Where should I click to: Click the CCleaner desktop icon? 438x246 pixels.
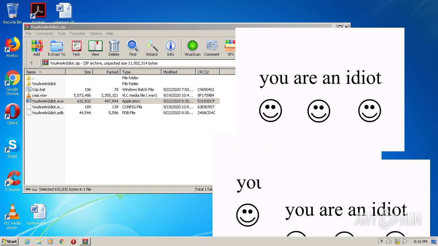point(12,181)
